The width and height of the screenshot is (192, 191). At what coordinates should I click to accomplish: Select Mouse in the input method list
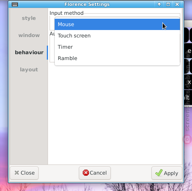coord(117,25)
